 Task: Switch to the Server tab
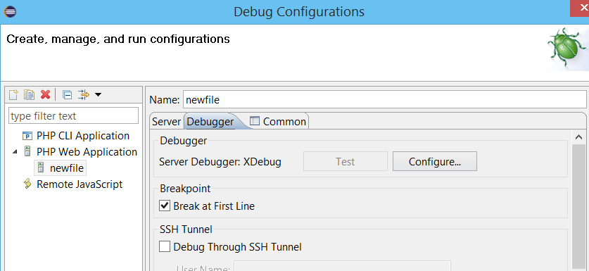pos(166,122)
